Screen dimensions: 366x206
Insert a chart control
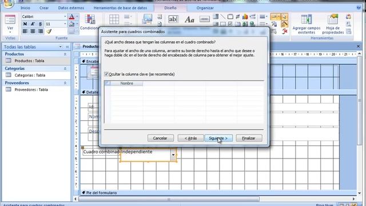[x=245, y=17]
